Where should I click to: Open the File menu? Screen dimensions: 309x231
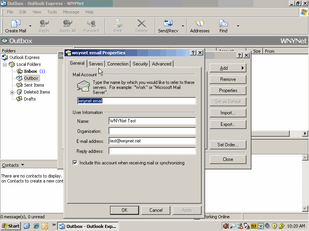tap(10, 12)
